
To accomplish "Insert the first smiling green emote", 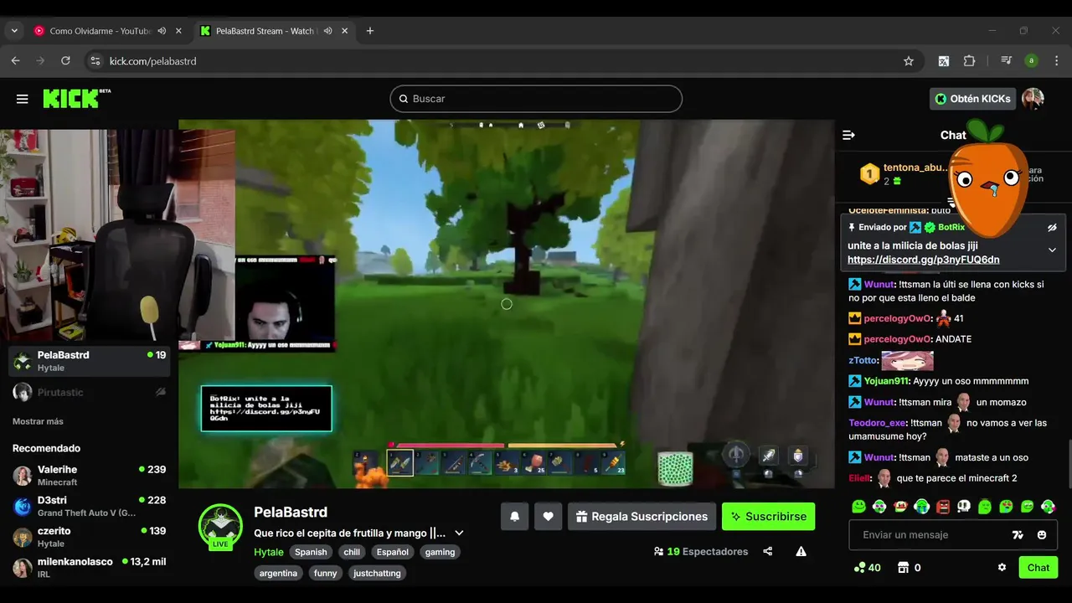I will pos(858,506).
